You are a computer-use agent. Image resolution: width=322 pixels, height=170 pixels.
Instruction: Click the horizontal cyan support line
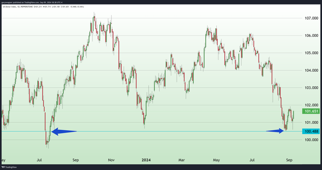[x=168, y=131]
